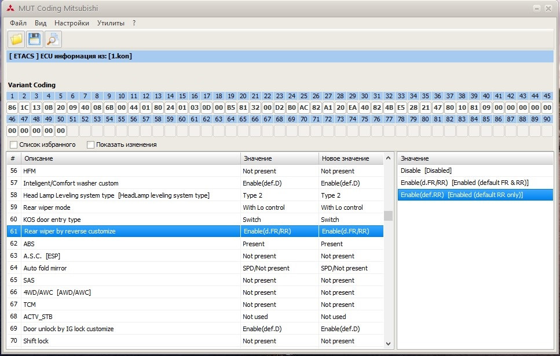The image size is (560, 356).
Task: Toggle the 'Показать изменения' checkbox
Action: [91, 144]
